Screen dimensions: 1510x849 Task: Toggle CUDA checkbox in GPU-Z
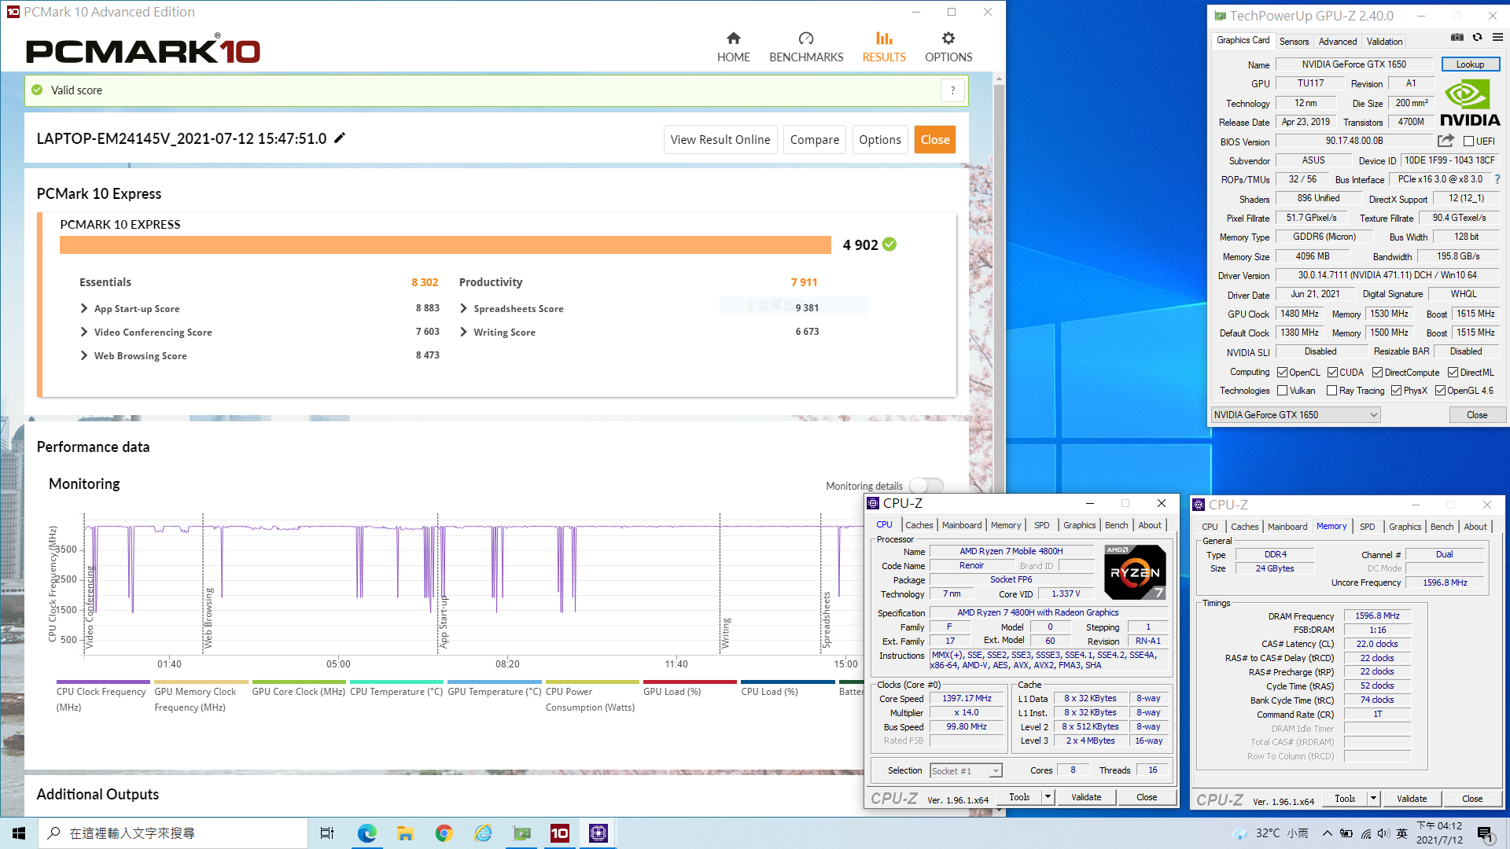coord(1332,373)
